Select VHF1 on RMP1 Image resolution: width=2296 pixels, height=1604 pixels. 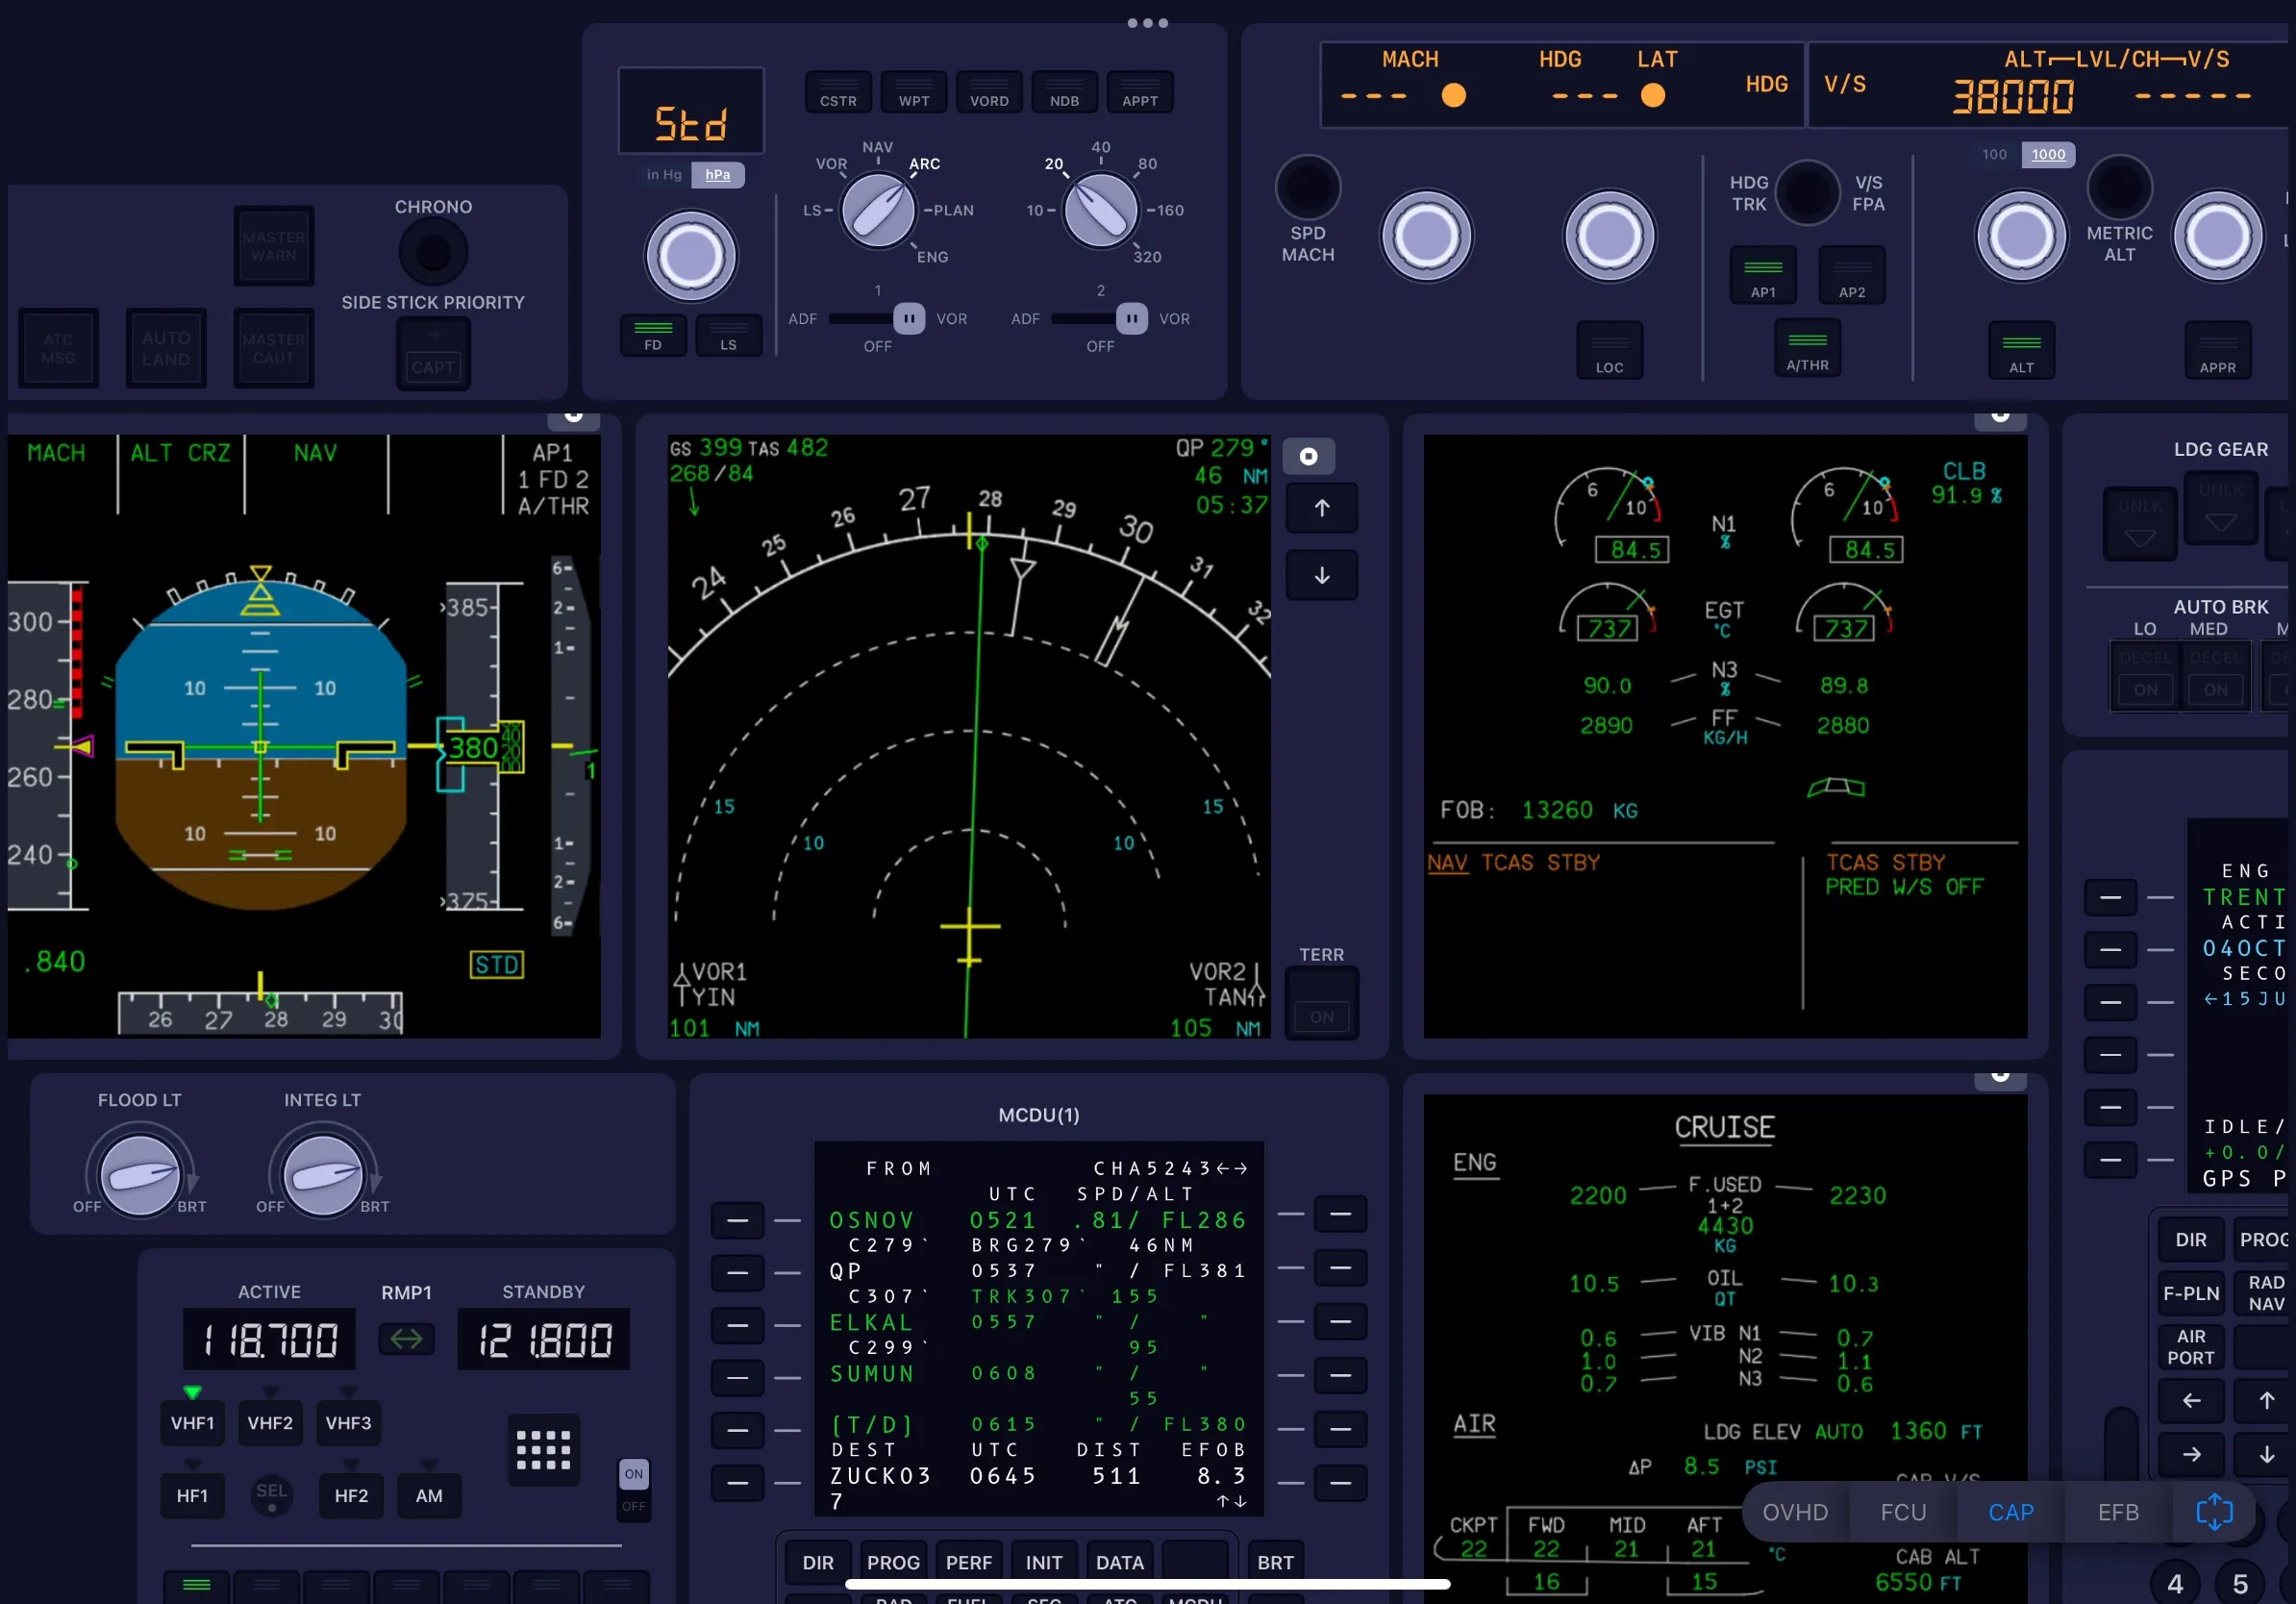pos(192,1422)
